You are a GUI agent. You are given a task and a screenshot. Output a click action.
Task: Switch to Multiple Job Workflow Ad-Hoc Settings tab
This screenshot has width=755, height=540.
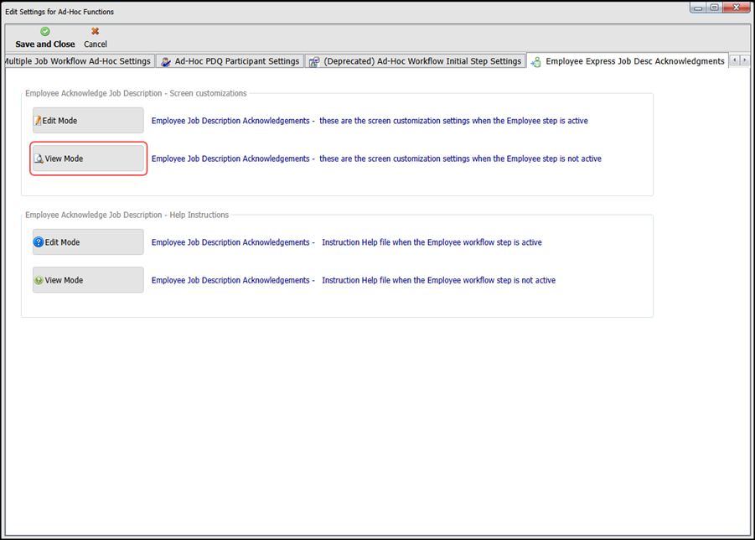pos(77,61)
